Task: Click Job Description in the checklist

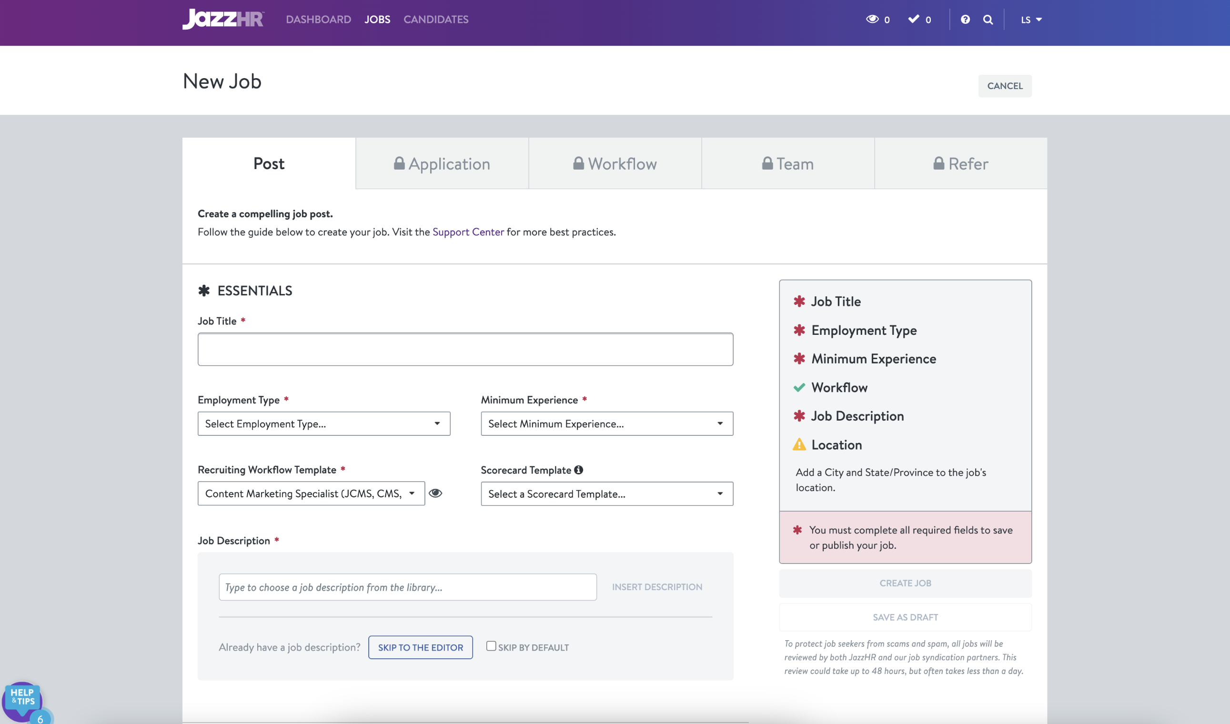Action: [857, 416]
